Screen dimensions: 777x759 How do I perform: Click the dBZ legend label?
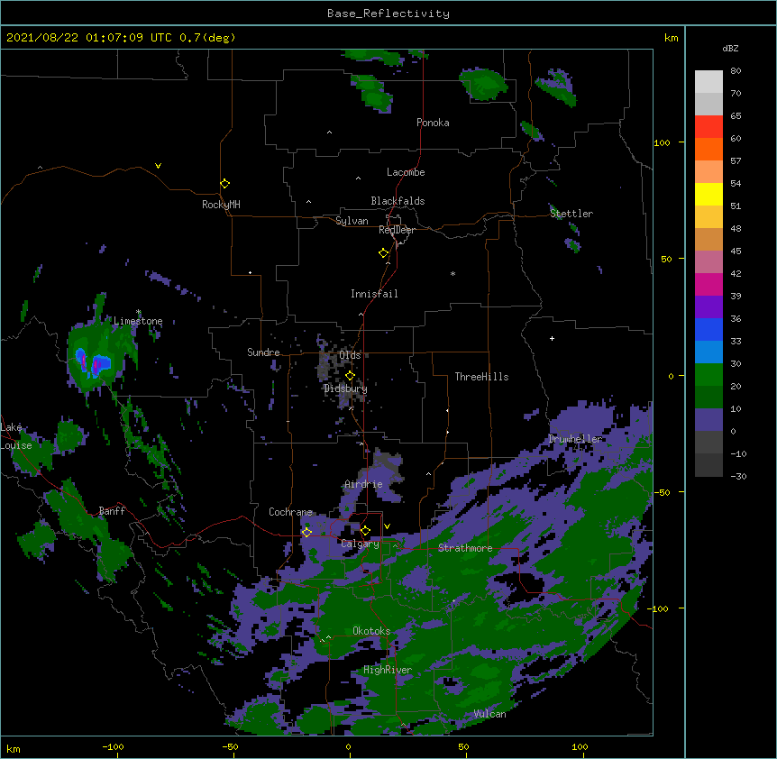[x=730, y=48]
